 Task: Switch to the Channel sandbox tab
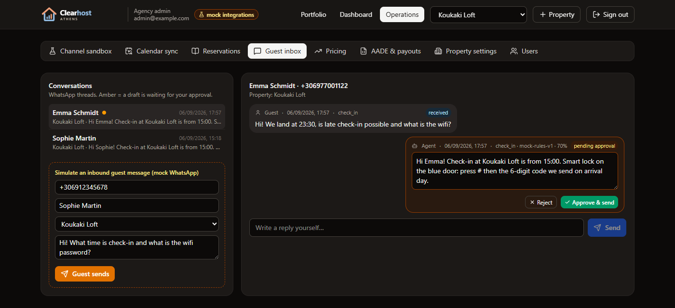tap(81, 51)
